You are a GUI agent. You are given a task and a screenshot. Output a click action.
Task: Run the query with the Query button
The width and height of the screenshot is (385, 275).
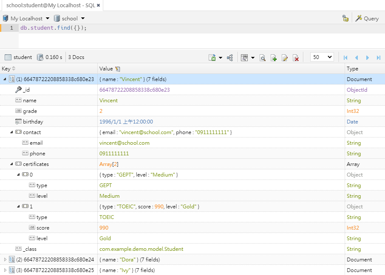click(367, 18)
